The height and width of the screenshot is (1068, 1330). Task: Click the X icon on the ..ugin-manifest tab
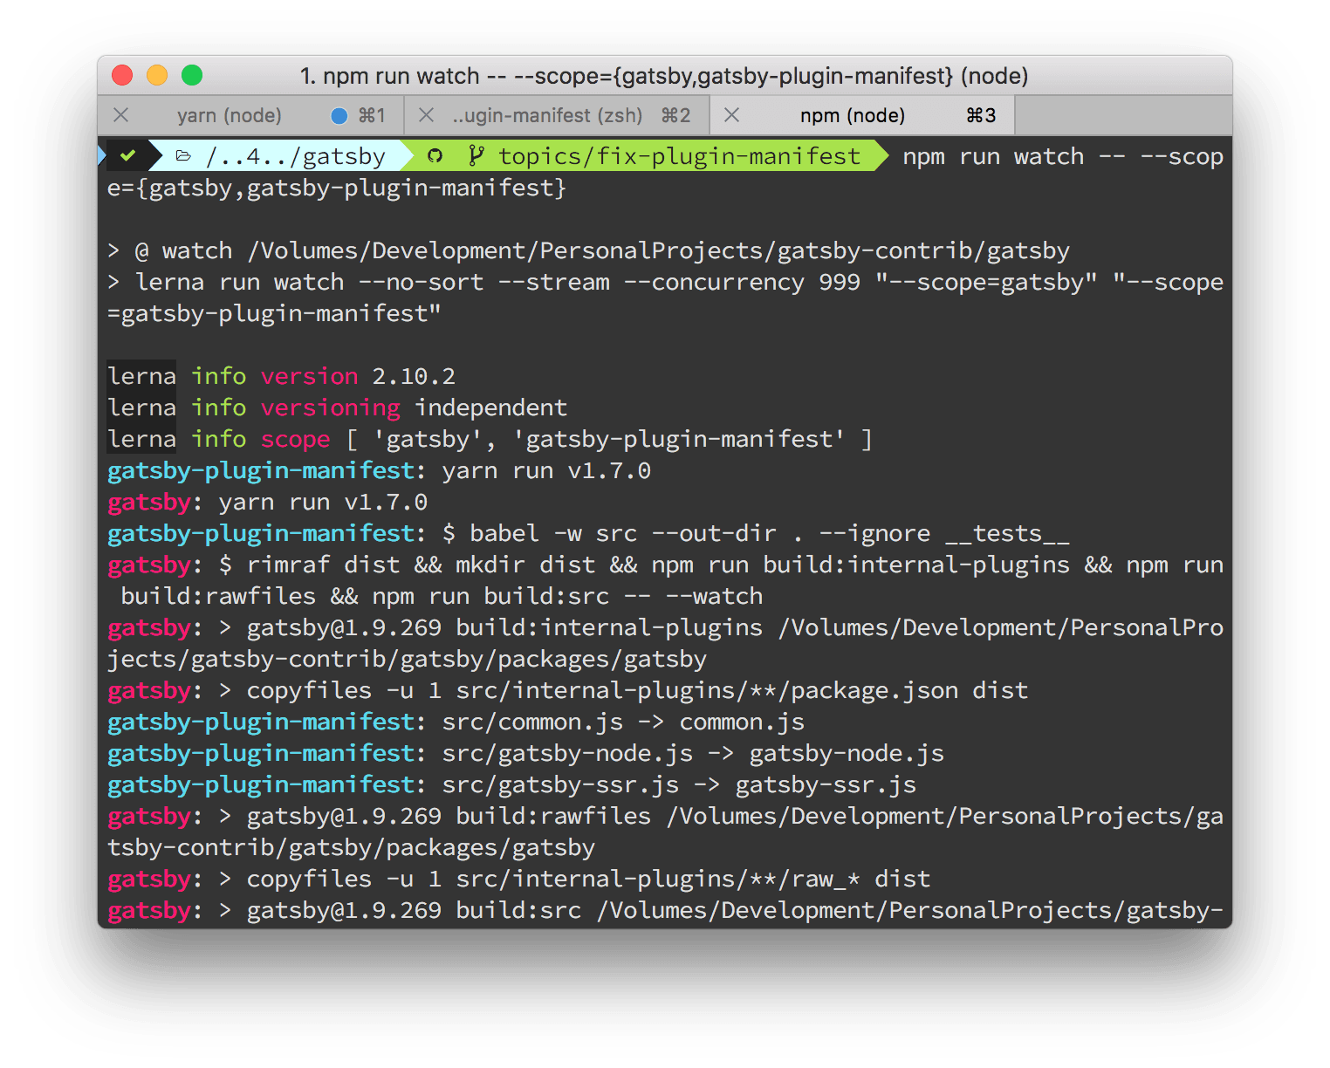click(x=425, y=114)
